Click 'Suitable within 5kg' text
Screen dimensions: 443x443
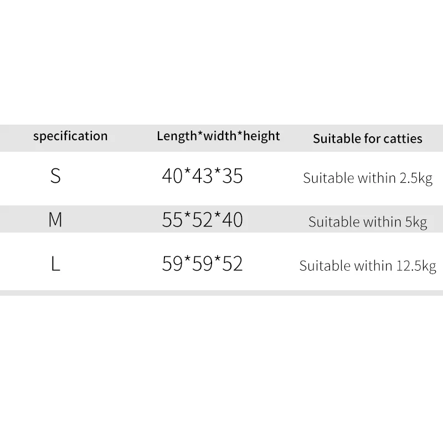coord(367,222)
